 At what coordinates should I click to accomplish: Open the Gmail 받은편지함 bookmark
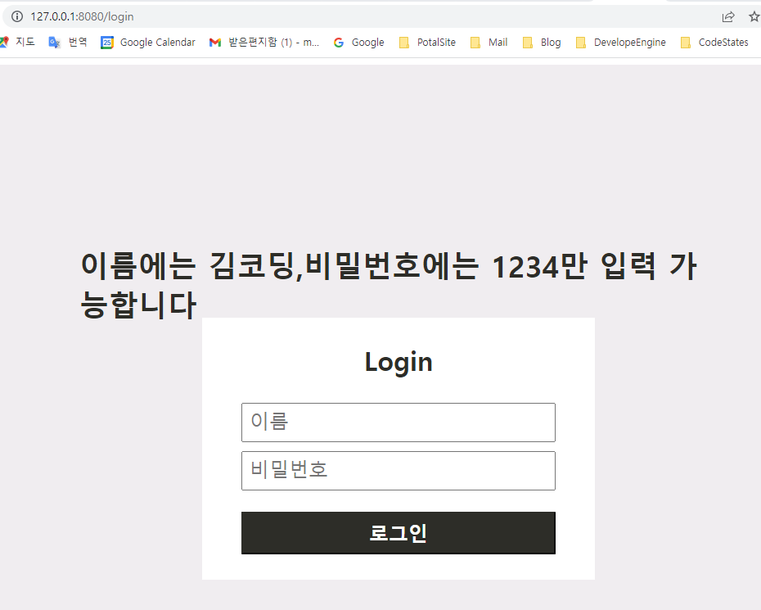click(x=264, y=43)
